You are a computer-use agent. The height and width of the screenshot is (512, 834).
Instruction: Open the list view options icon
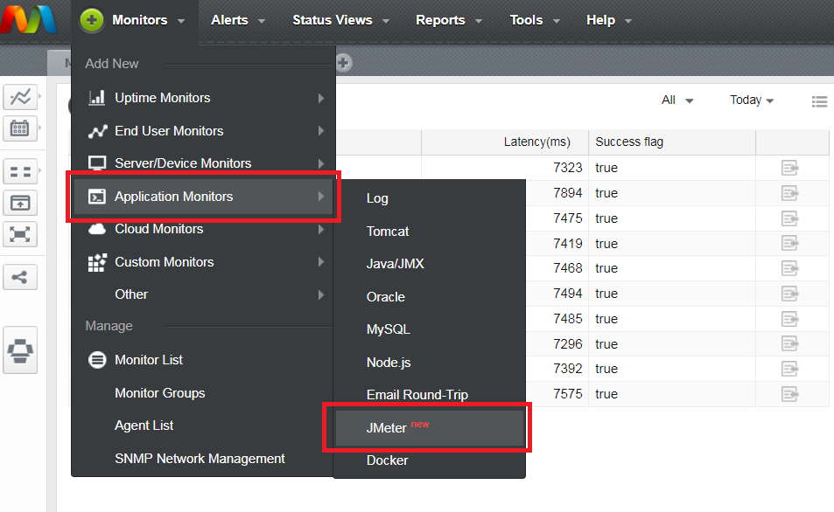click(x=819, y=101)
